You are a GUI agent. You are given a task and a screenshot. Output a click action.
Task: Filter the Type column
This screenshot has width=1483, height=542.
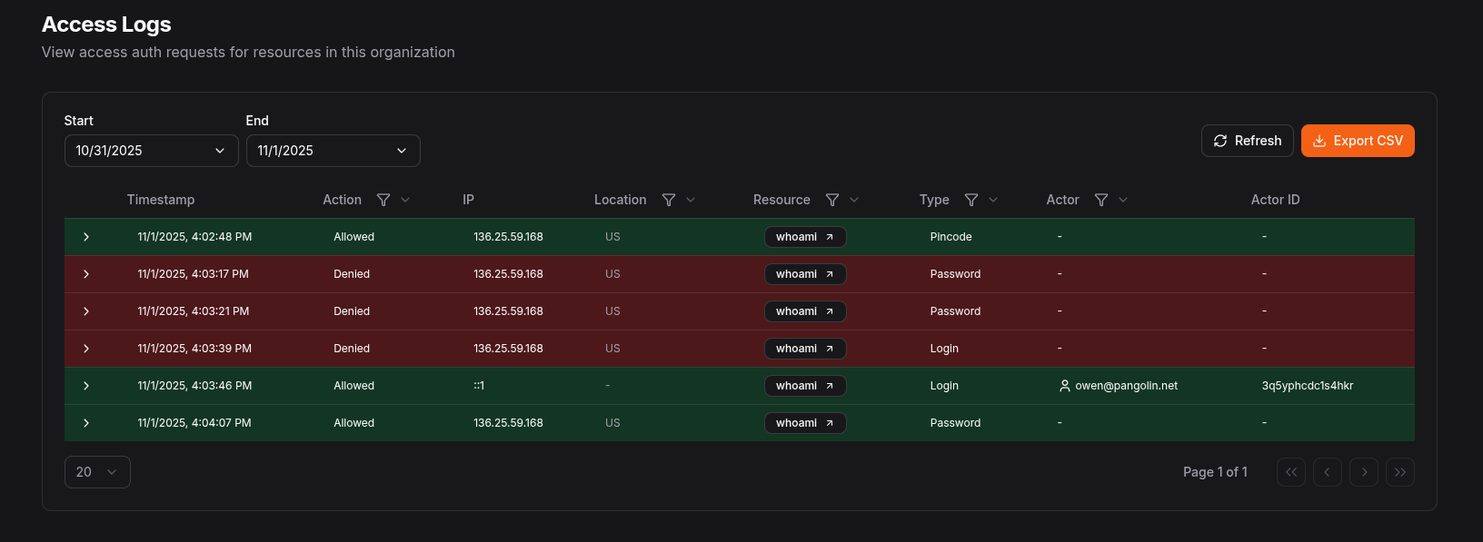(x=971, y=200)
